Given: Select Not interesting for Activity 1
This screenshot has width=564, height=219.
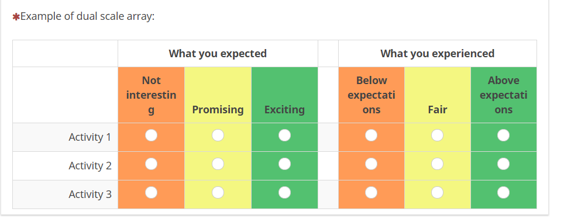Looking at the screenshot, I should [151, 135].
